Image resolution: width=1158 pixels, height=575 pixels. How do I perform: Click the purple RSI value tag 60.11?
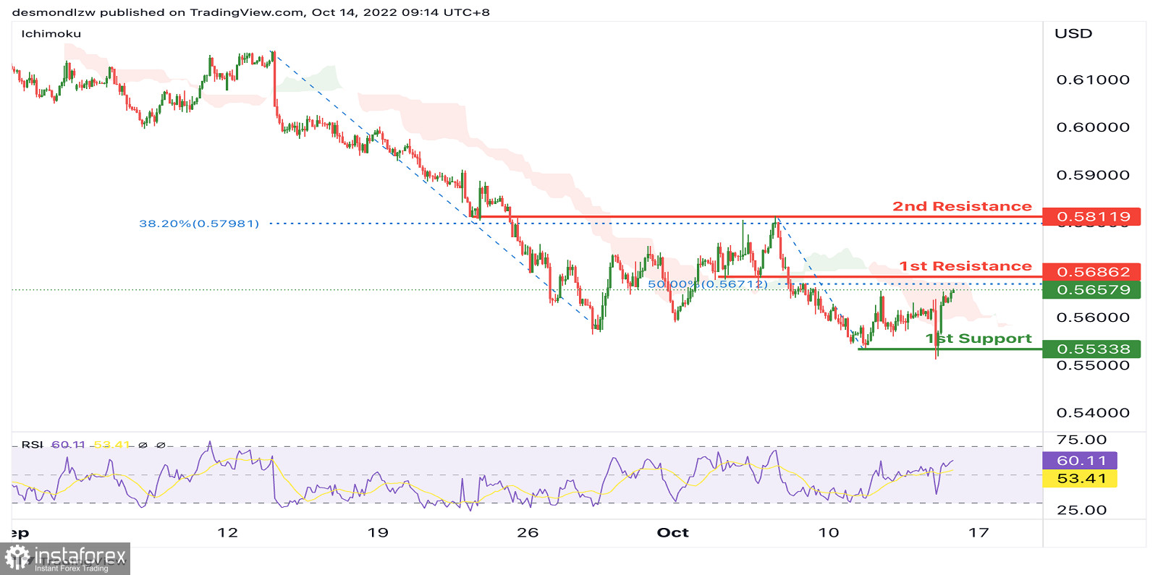1080,461
